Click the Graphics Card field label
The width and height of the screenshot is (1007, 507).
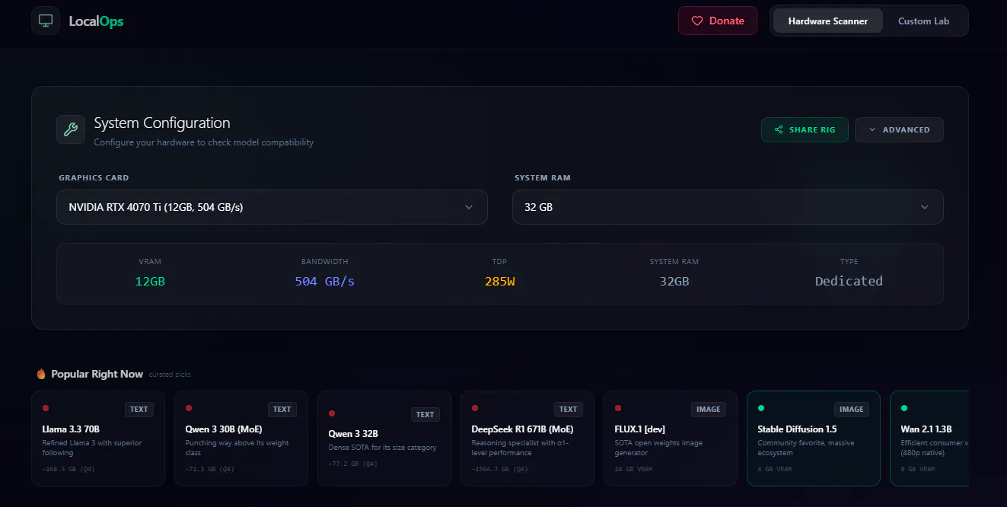[x=94, y=177]
